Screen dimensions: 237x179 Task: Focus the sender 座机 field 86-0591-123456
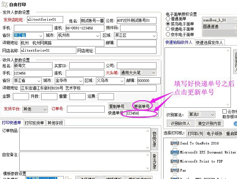coord(85,28)
